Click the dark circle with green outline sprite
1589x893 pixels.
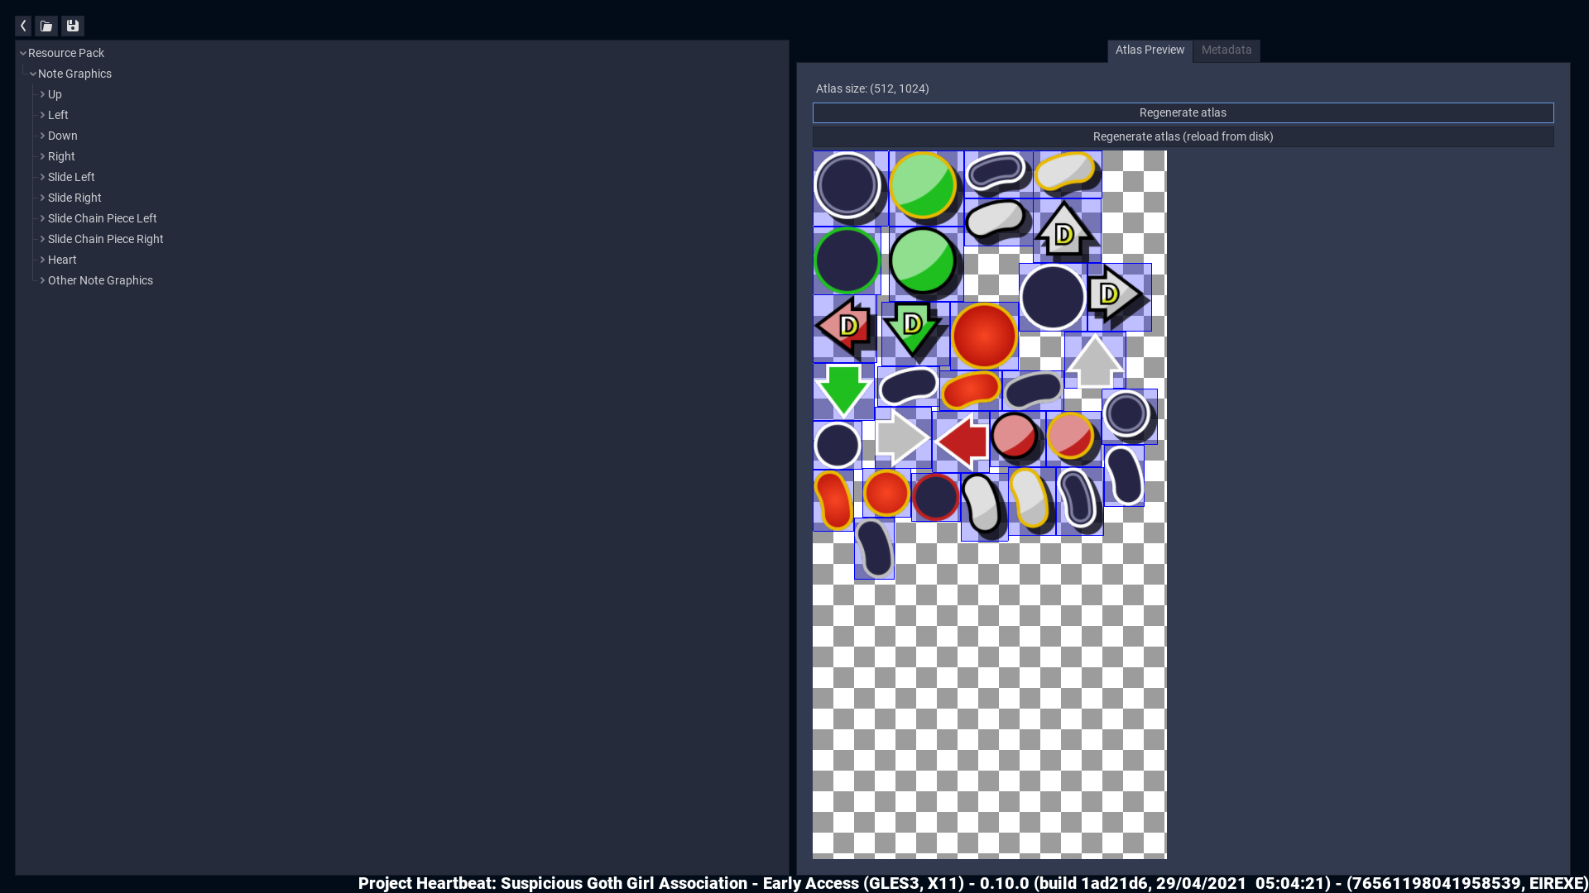[847, 260]
